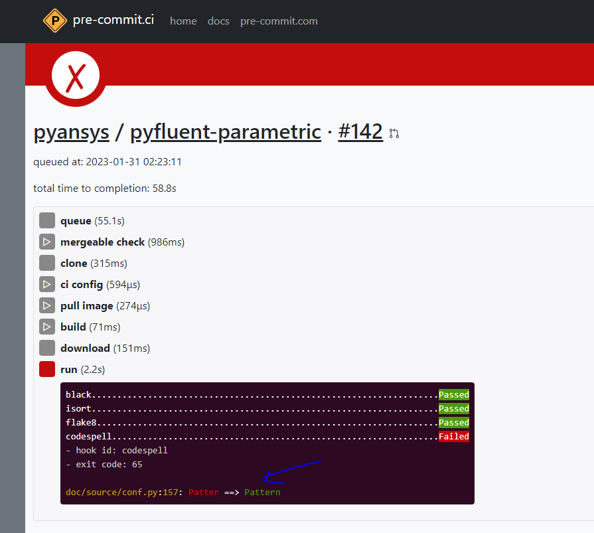Go to the home nav item
Viewport: 594px width, 533px height.
[x=183, y=21]
